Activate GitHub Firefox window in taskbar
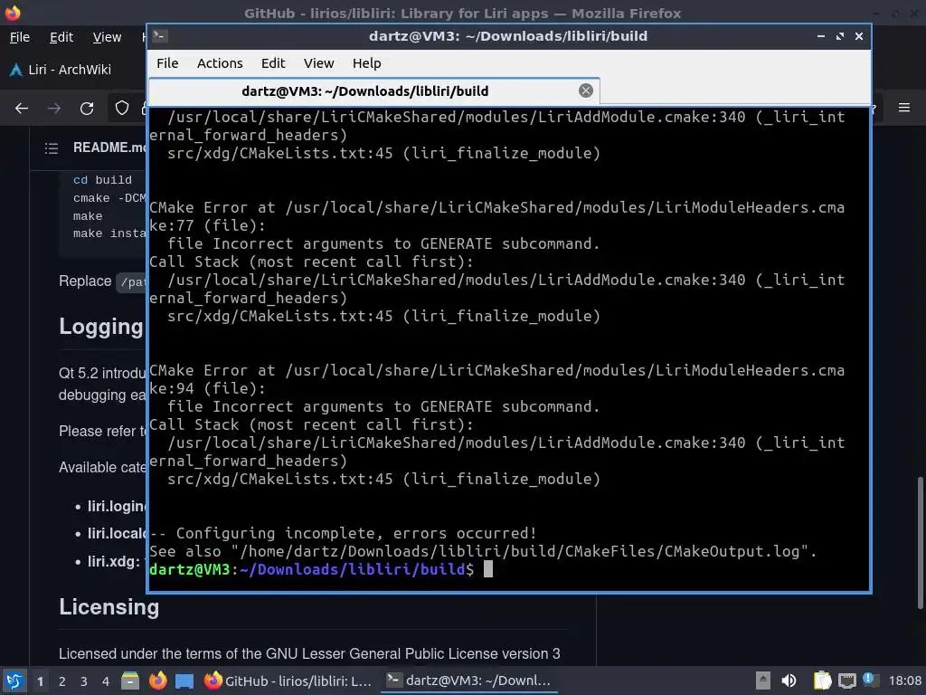The image size is (926, 695). 288,681
